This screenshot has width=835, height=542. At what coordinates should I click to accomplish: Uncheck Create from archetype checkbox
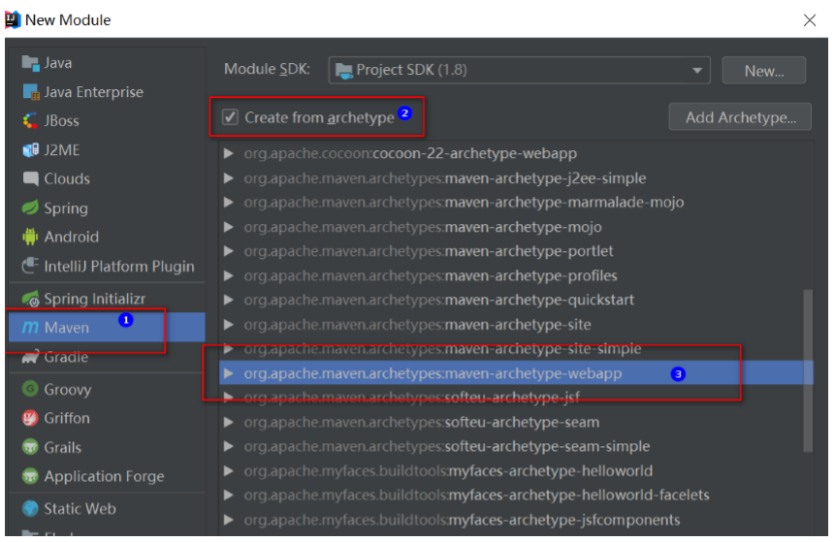pyautogui.click(x=230, y=116)
